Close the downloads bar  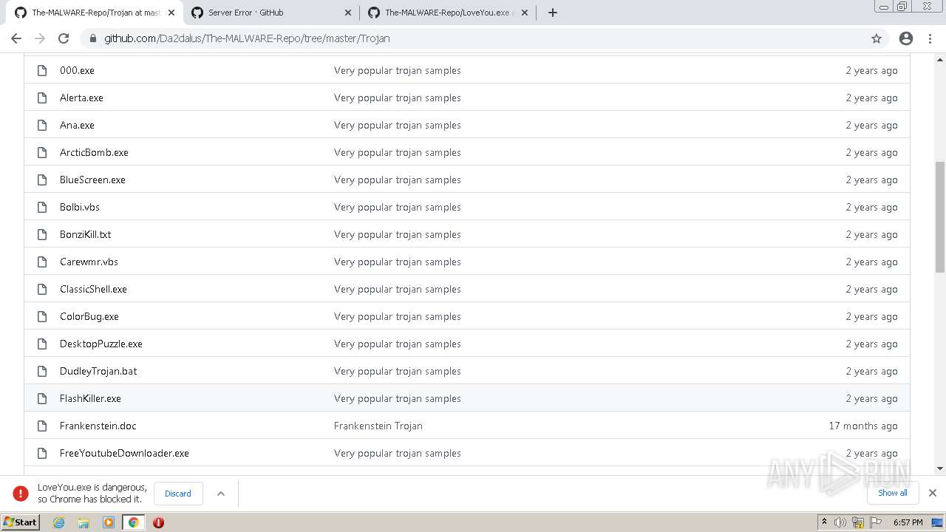pos(933,493)
